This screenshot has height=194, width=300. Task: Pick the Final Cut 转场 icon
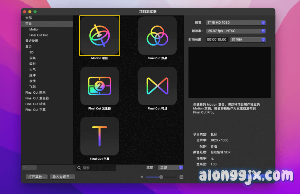pos(157,86)
